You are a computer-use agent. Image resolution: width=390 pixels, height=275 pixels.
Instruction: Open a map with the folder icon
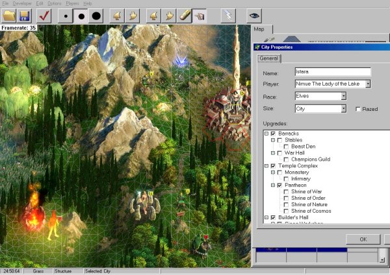click(9, 16)
